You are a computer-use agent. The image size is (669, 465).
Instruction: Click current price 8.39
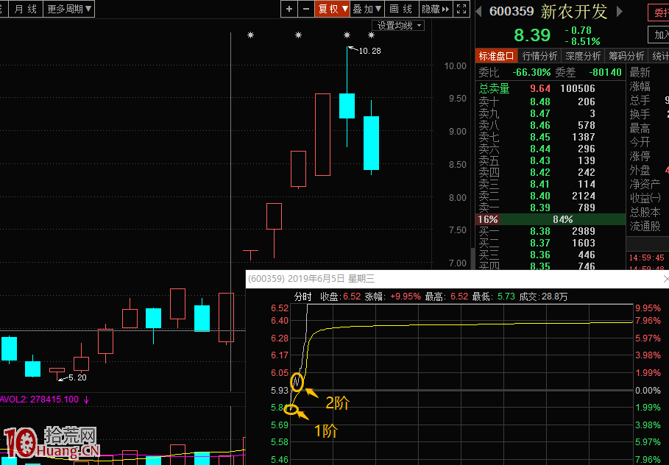(532, 35)
